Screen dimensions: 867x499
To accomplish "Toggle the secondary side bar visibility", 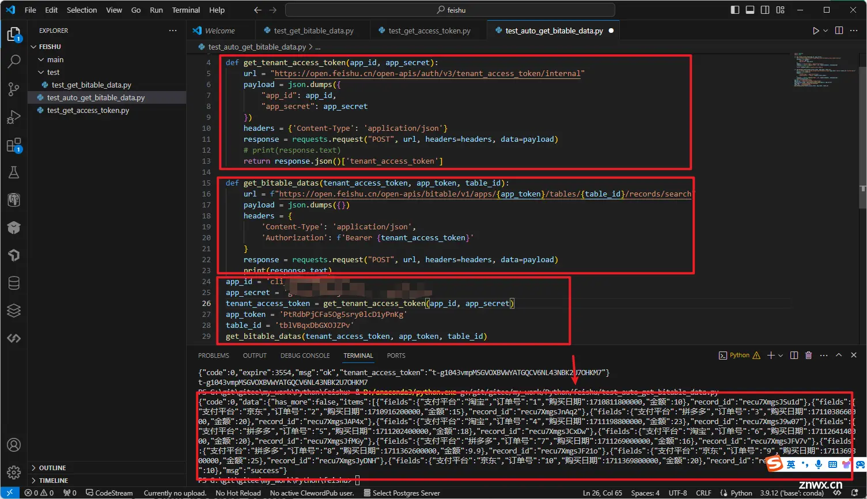I will point(765,10).
